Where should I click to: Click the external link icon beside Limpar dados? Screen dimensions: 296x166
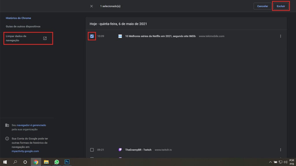pyautogui.click(x=45, y=38)
